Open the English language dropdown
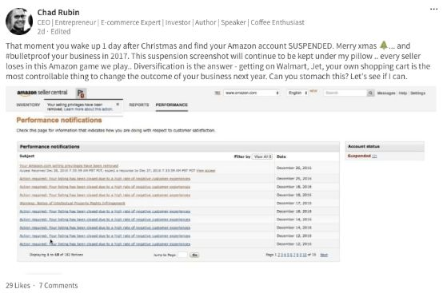Viewport: 443px width, 293px height. [297, 93]
